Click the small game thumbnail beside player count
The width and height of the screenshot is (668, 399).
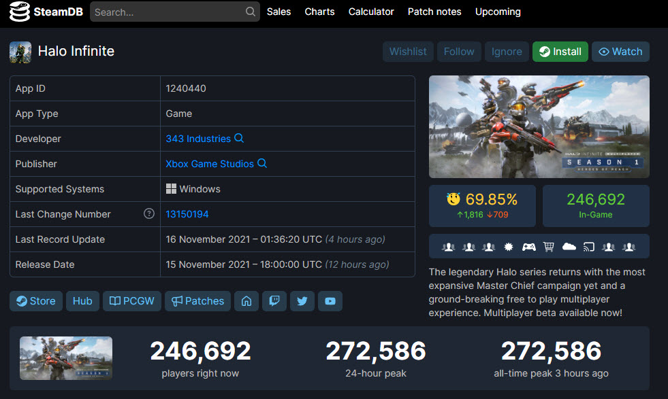66,358
